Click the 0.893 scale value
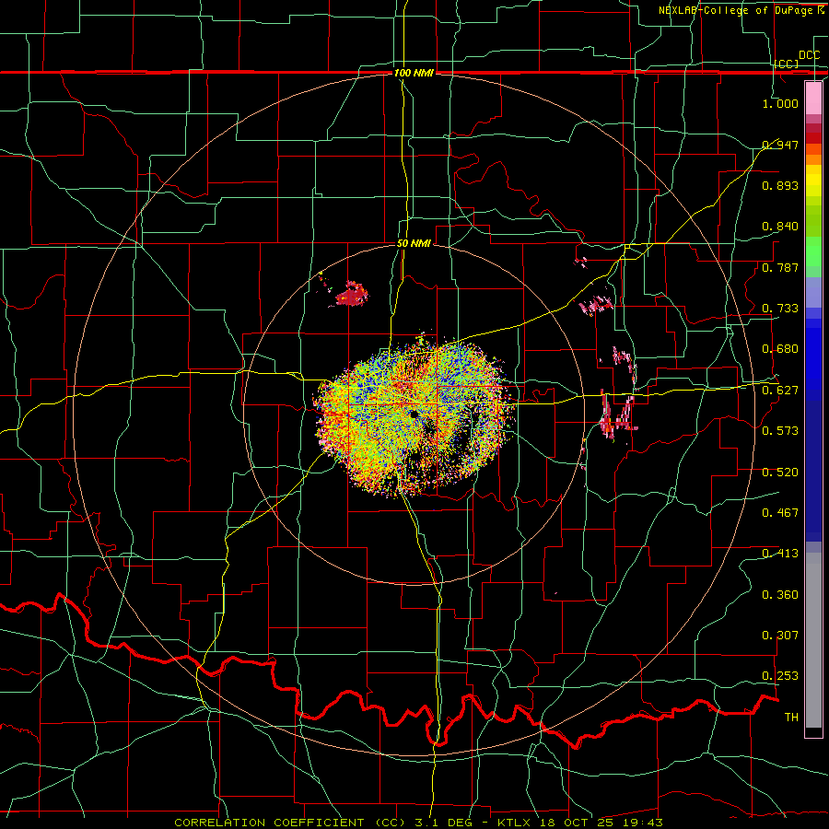 (780, 185)
